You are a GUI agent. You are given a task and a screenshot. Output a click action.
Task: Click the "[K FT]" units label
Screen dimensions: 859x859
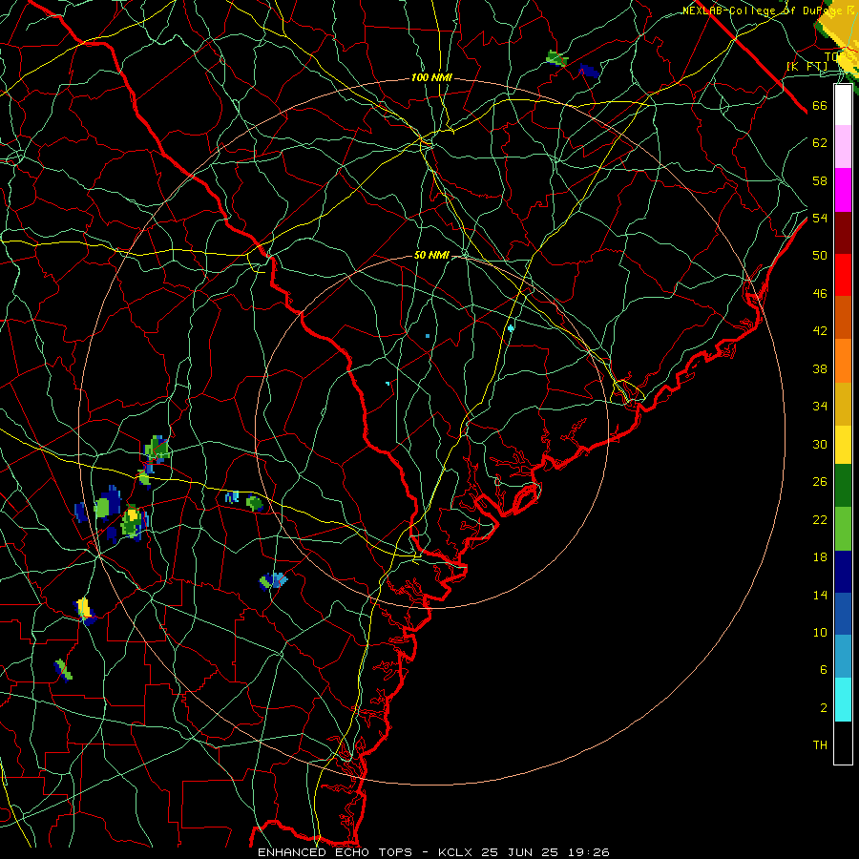[x=807, y=67]
